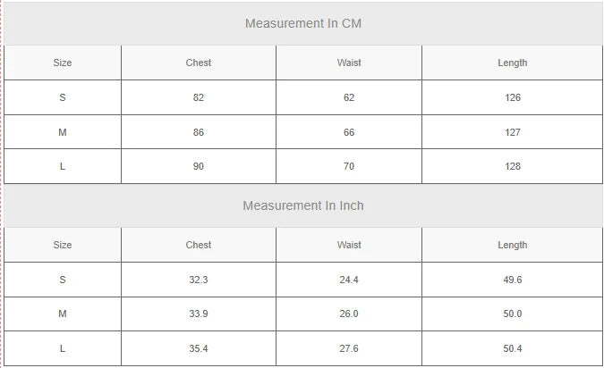
Task: Click the "Measurement In CM" table title
Action: point(303,23)
